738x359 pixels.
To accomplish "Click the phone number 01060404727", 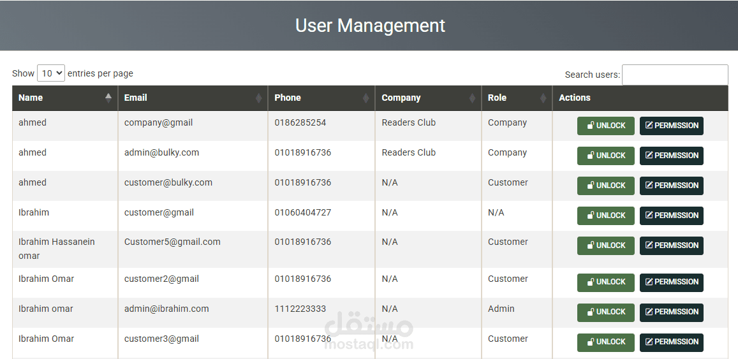I will 302,212.
